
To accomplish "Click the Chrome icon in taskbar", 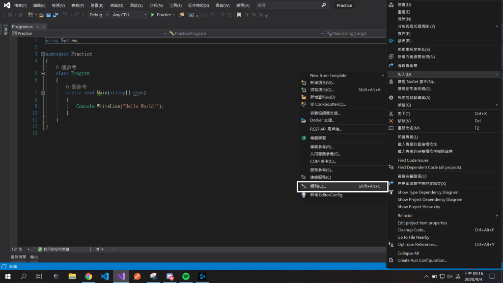I will click(88, 276).
